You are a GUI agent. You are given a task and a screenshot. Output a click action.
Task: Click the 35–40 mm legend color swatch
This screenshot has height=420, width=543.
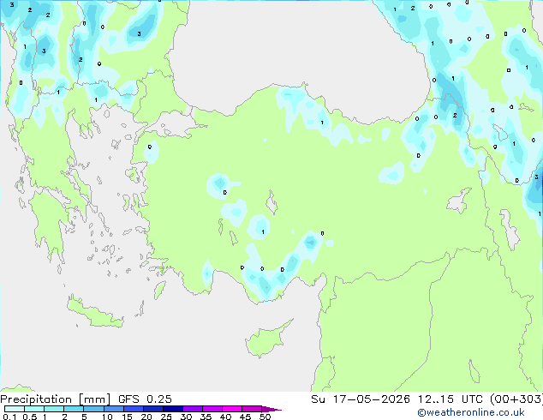point(212,409)
